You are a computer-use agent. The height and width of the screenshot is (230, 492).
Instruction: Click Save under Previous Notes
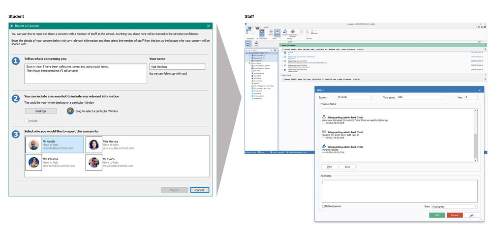(347, 167)
